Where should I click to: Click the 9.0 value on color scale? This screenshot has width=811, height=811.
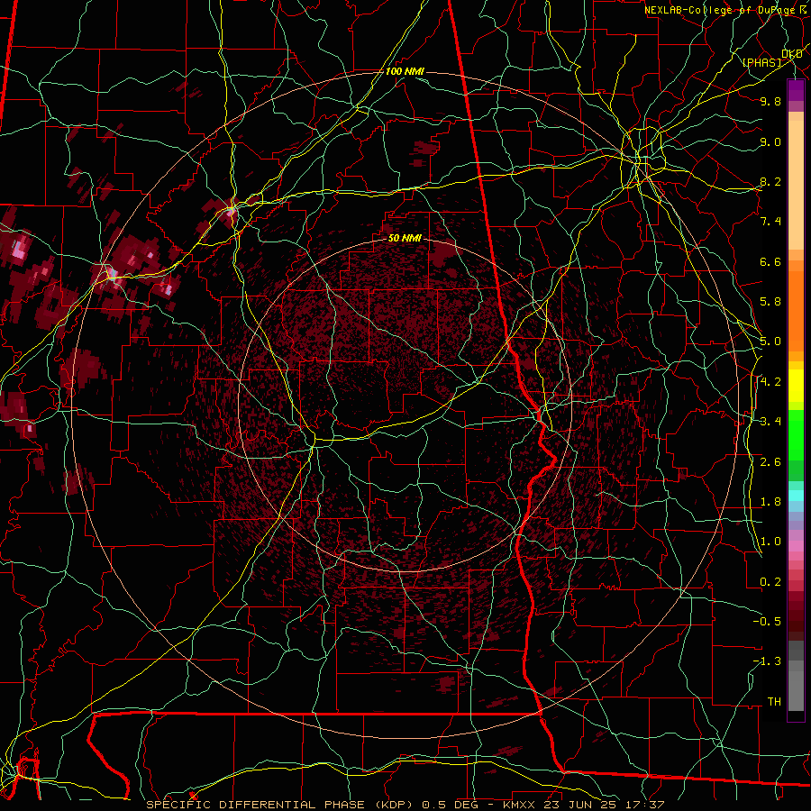pos(770,141)
